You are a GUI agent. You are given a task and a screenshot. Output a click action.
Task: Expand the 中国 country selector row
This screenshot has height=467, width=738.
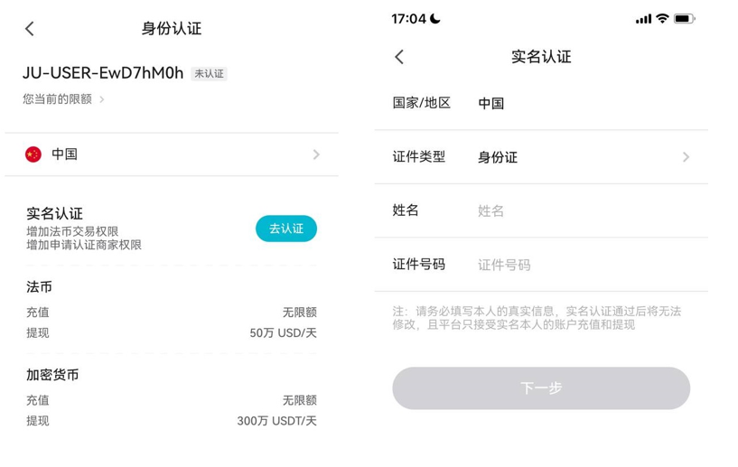pos(172,154)
